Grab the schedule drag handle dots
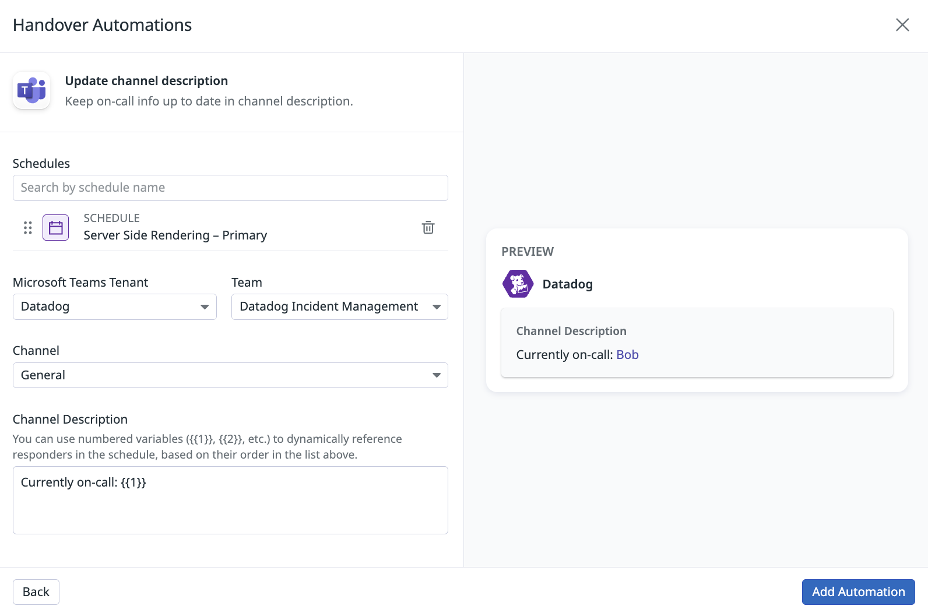928x613 pixels. tap(27, 228)
